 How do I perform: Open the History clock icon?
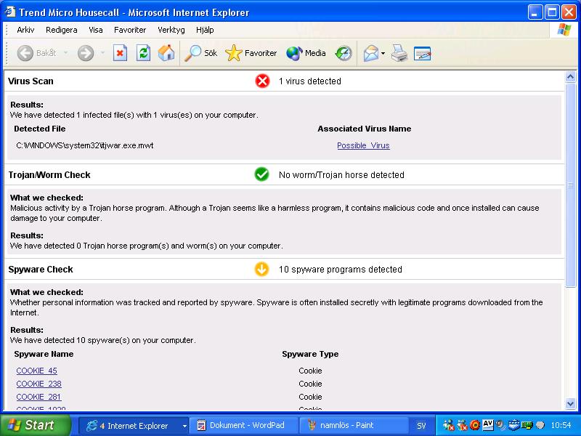click(344, 53)
